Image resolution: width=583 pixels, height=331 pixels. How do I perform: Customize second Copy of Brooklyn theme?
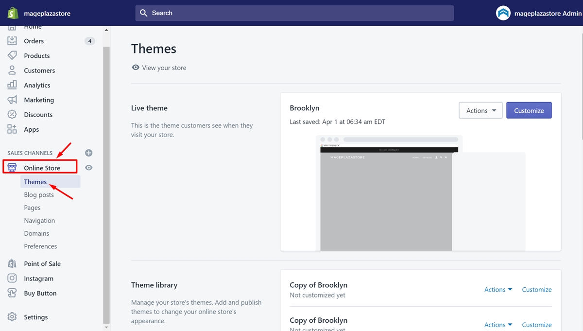(x=537, y=325)
